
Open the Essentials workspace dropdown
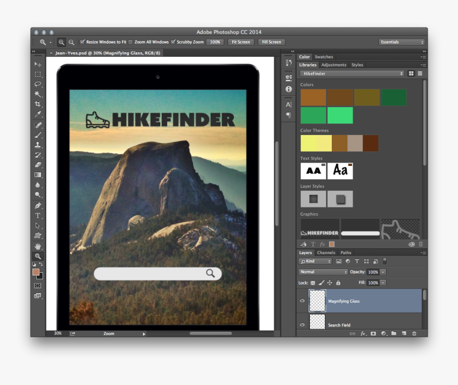(402, 42)
